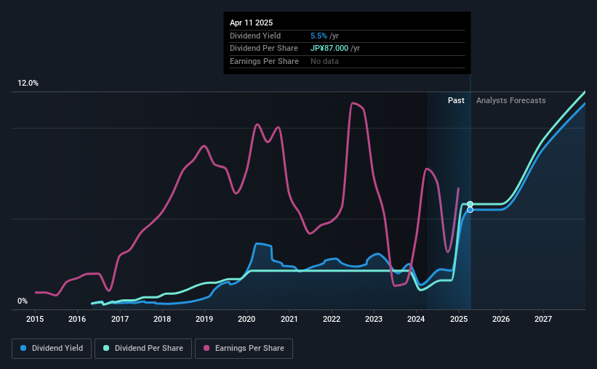Click the Analysts Forecasts label
This screenshot has height=369, width=597.
[x=511, y=100]
